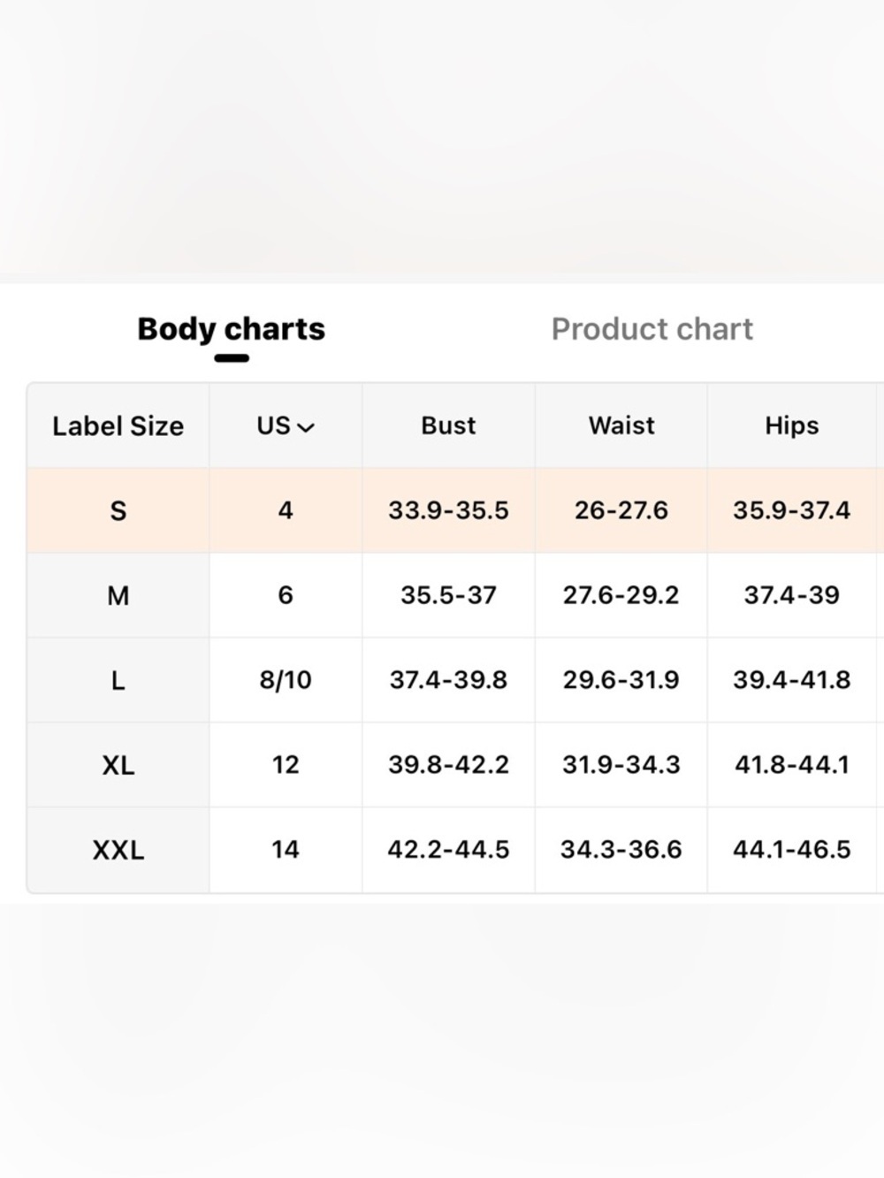Select the XXL size row label
The height and width of the screenshot is (1178, 884).
point(118,850)
